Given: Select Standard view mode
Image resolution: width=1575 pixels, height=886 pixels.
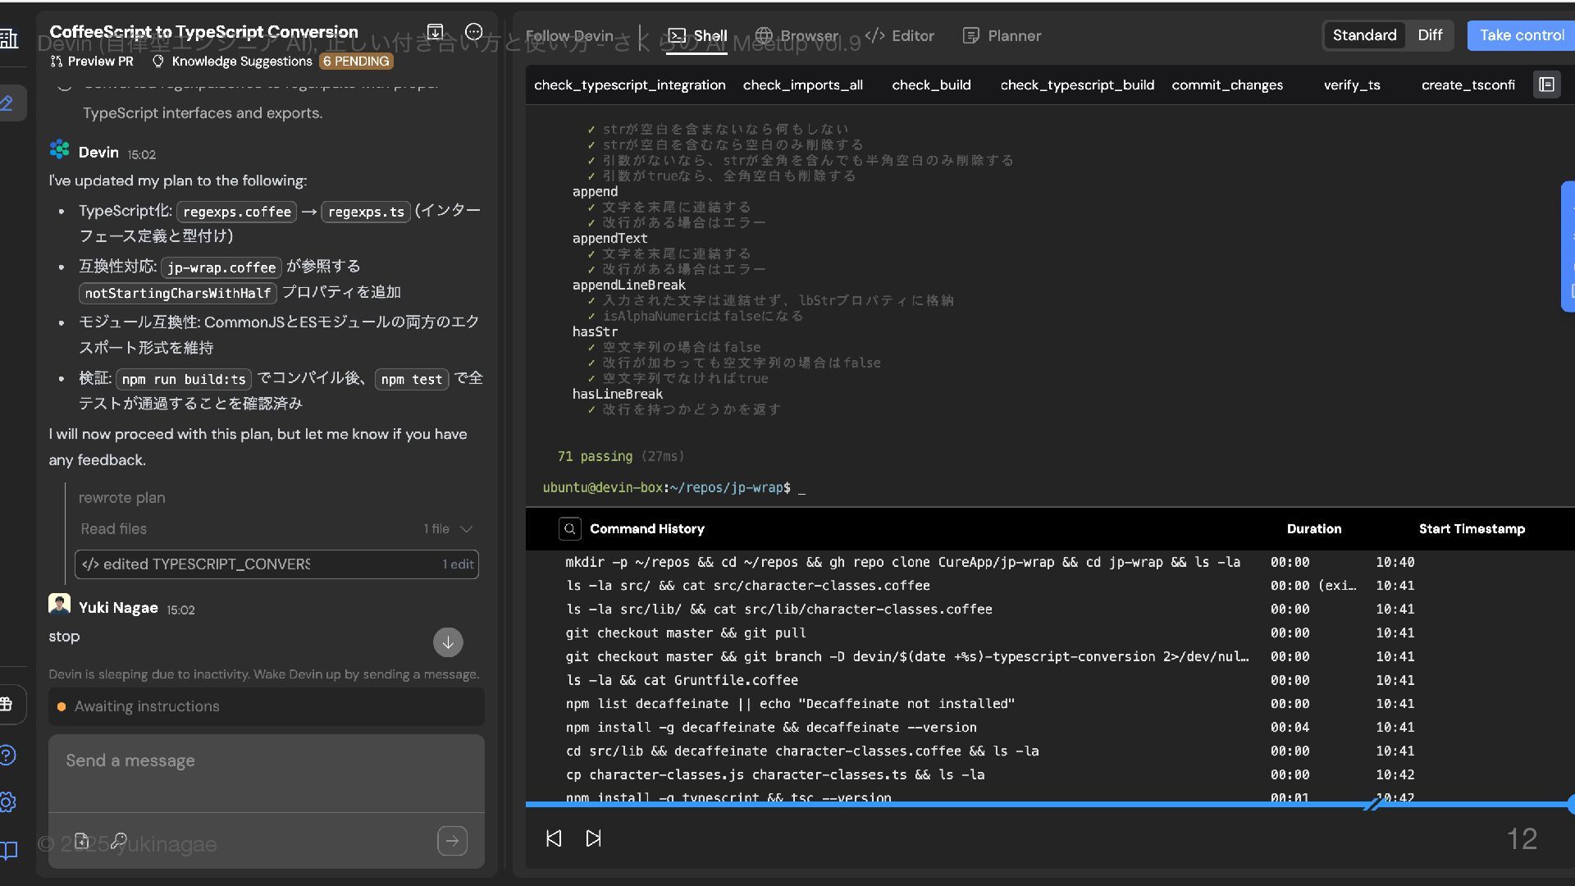Looking at the screenshot, I should [1364, 35].
